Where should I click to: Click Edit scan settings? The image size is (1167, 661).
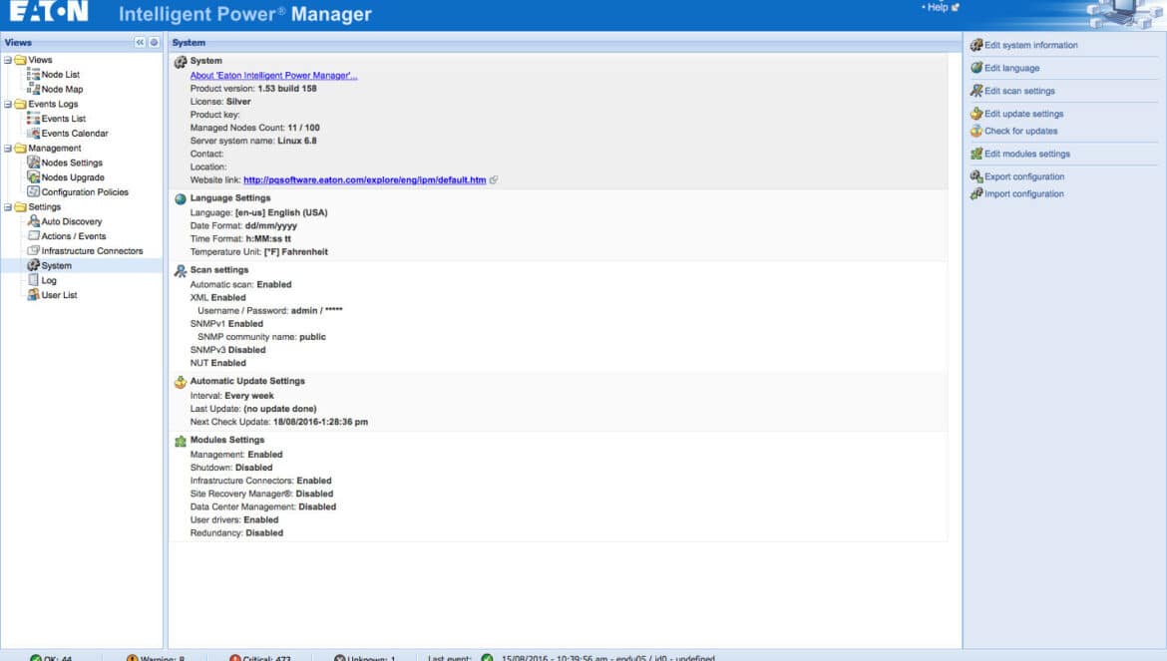point(1019,92)
